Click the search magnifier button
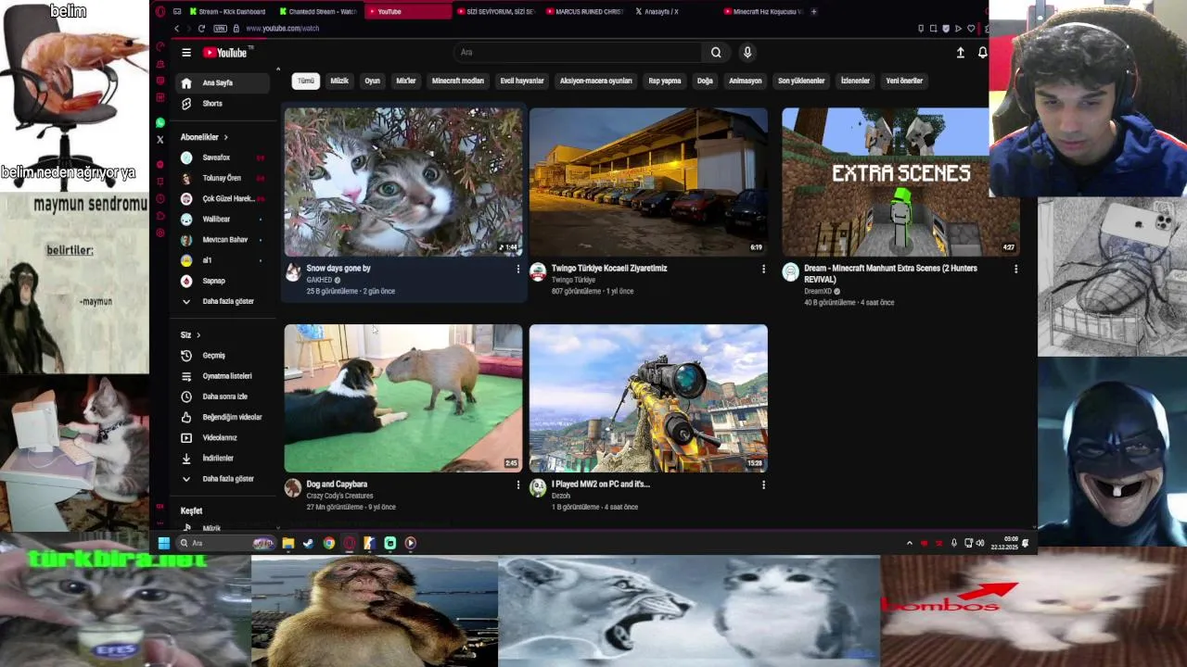This screenshot has height=667, width=1187. point(716,53)
